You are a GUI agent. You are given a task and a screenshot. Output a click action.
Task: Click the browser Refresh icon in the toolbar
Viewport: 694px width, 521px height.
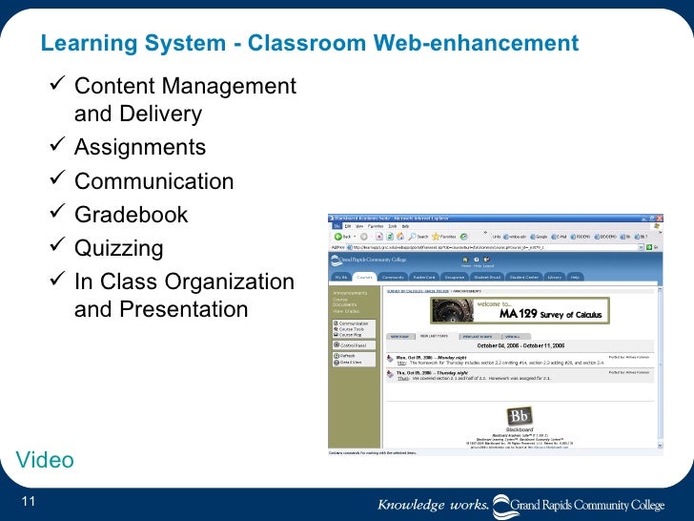pos(391,237)
